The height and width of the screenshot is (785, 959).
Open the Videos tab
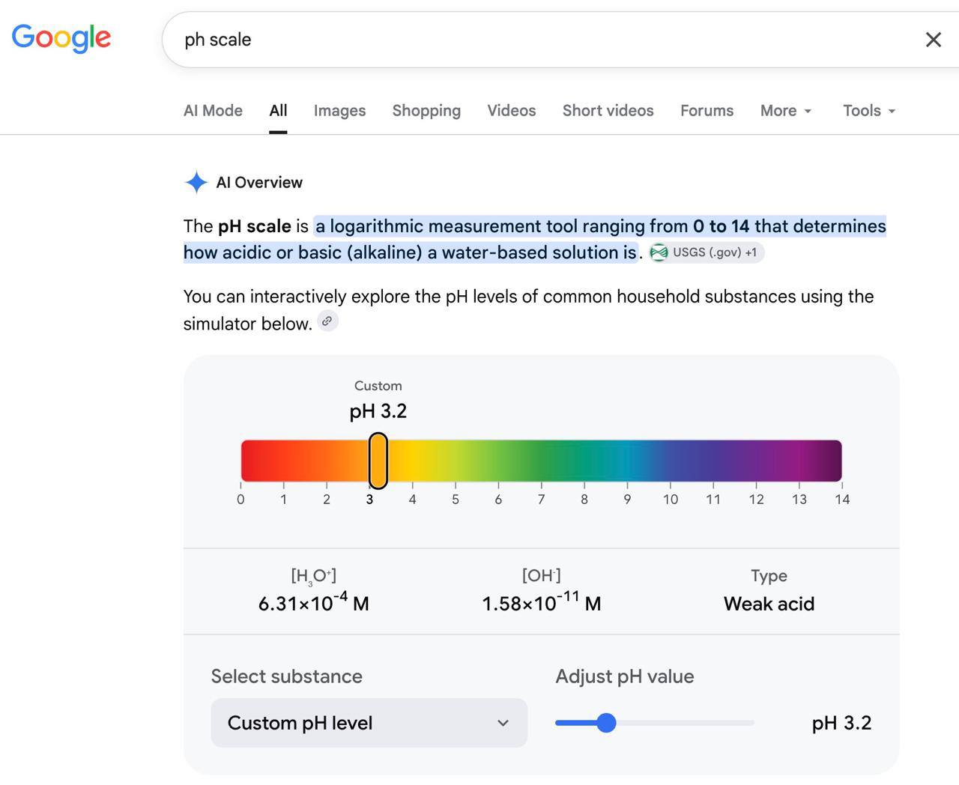coord(512,110)
